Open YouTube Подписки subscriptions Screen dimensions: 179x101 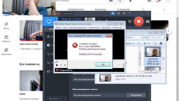pyautogui.click(x=6, y=39)
